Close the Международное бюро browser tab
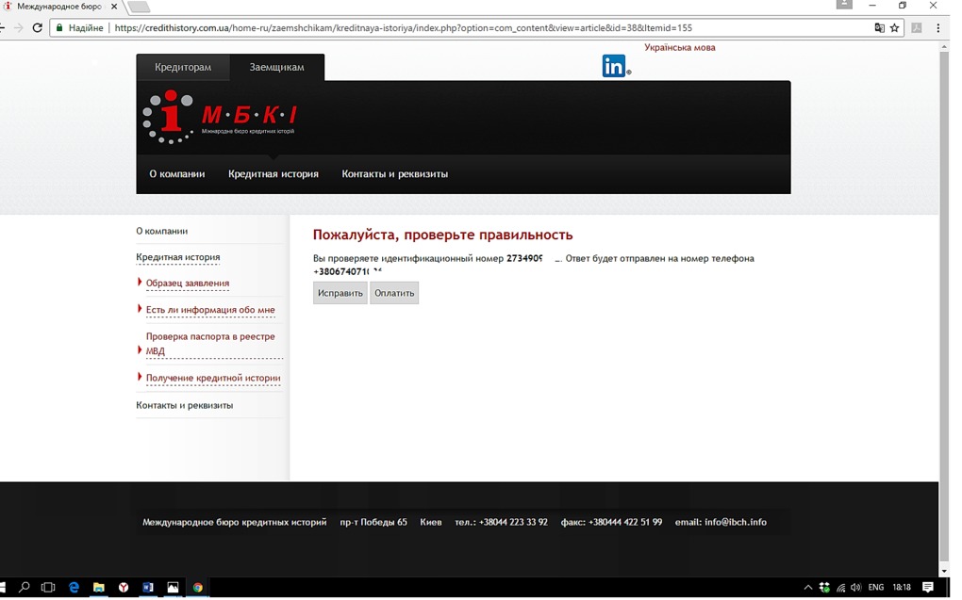Screen dimensions: 962x600 pos(114,7)
